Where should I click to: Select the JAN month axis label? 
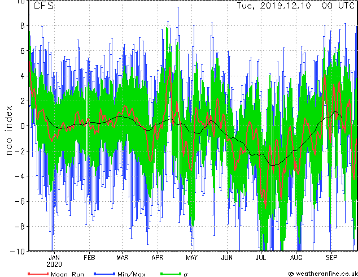[54, 258]
